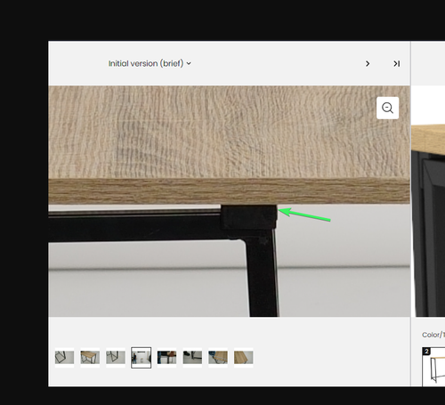This screenshot has height=405, width=445.
Task: Select the second thumbnail showing the full table
Action: click(x=90, y=358)
